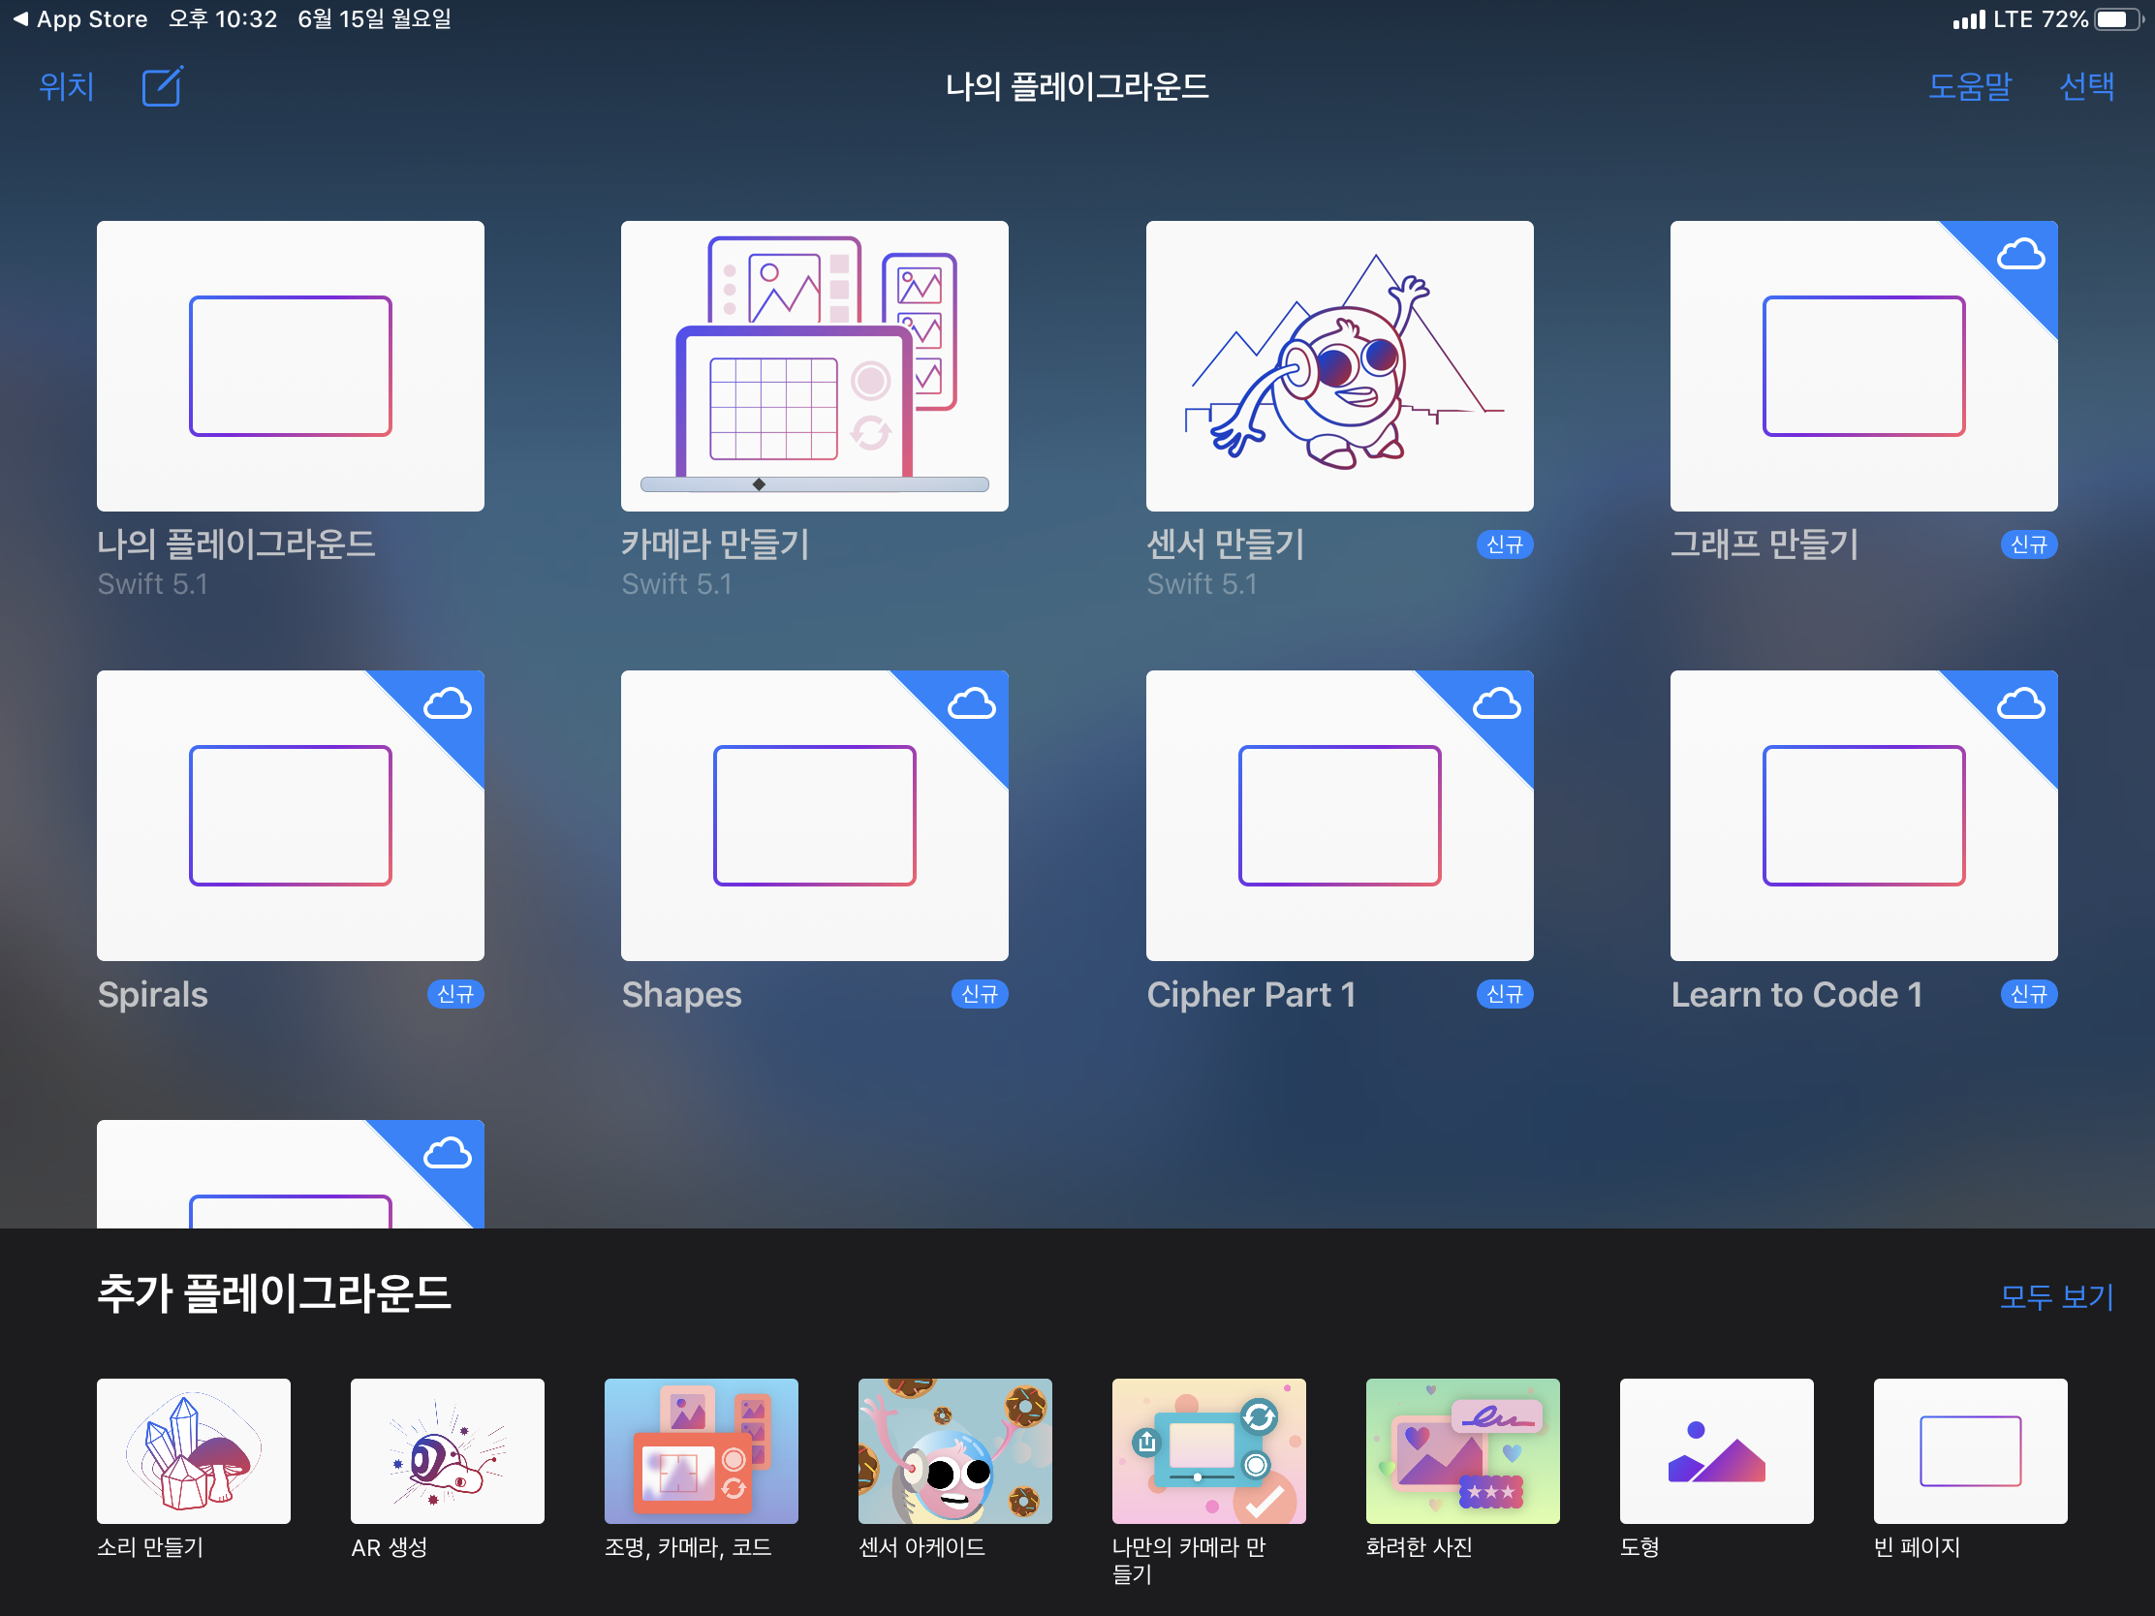The height and width of the screenshot is (1616, 2155).
Task: Open the 위치 locations button
Action: 66,86
